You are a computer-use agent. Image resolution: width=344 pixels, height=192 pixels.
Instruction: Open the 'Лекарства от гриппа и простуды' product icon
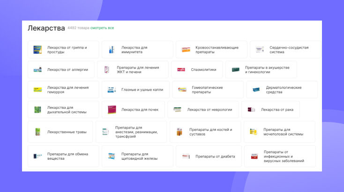(x=37, y=50)
